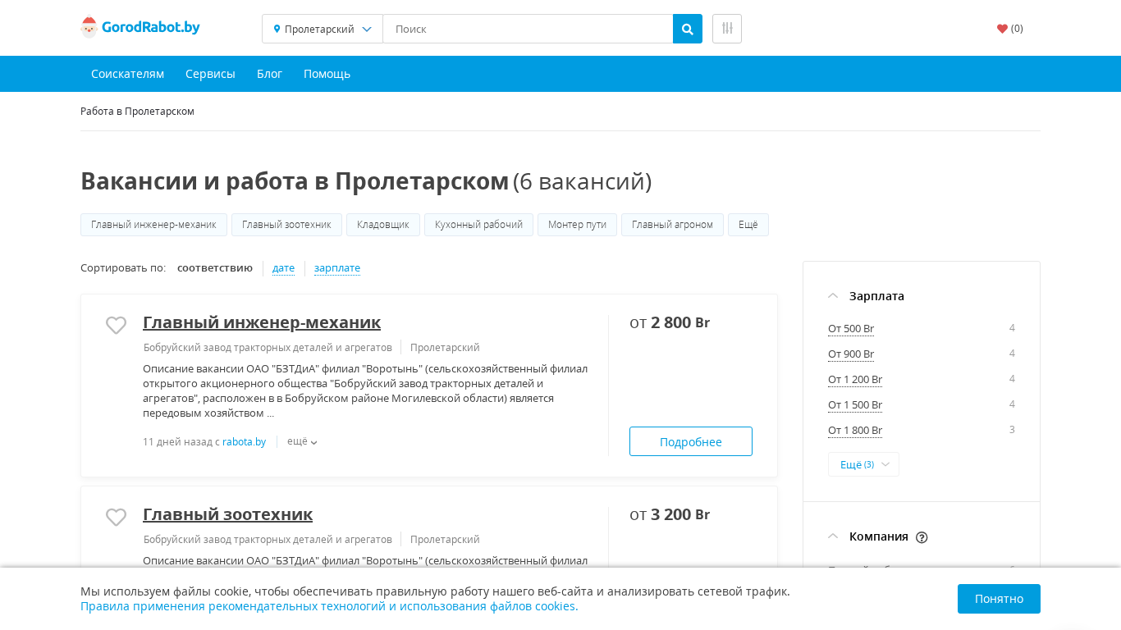Viewport: 1121px width, 630px height.
Task: Click Пролетарский location on зоотехник vacancy
Action: (445, 540)
